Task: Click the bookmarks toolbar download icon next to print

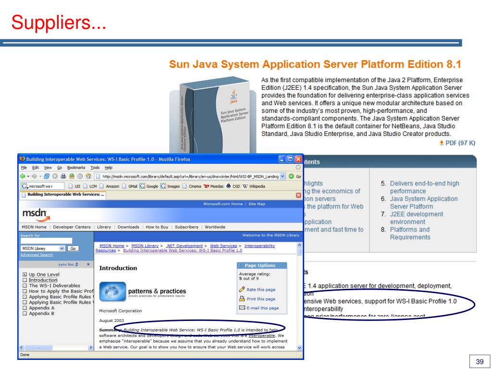Action: pyautogui.click(x=72, y=176)
